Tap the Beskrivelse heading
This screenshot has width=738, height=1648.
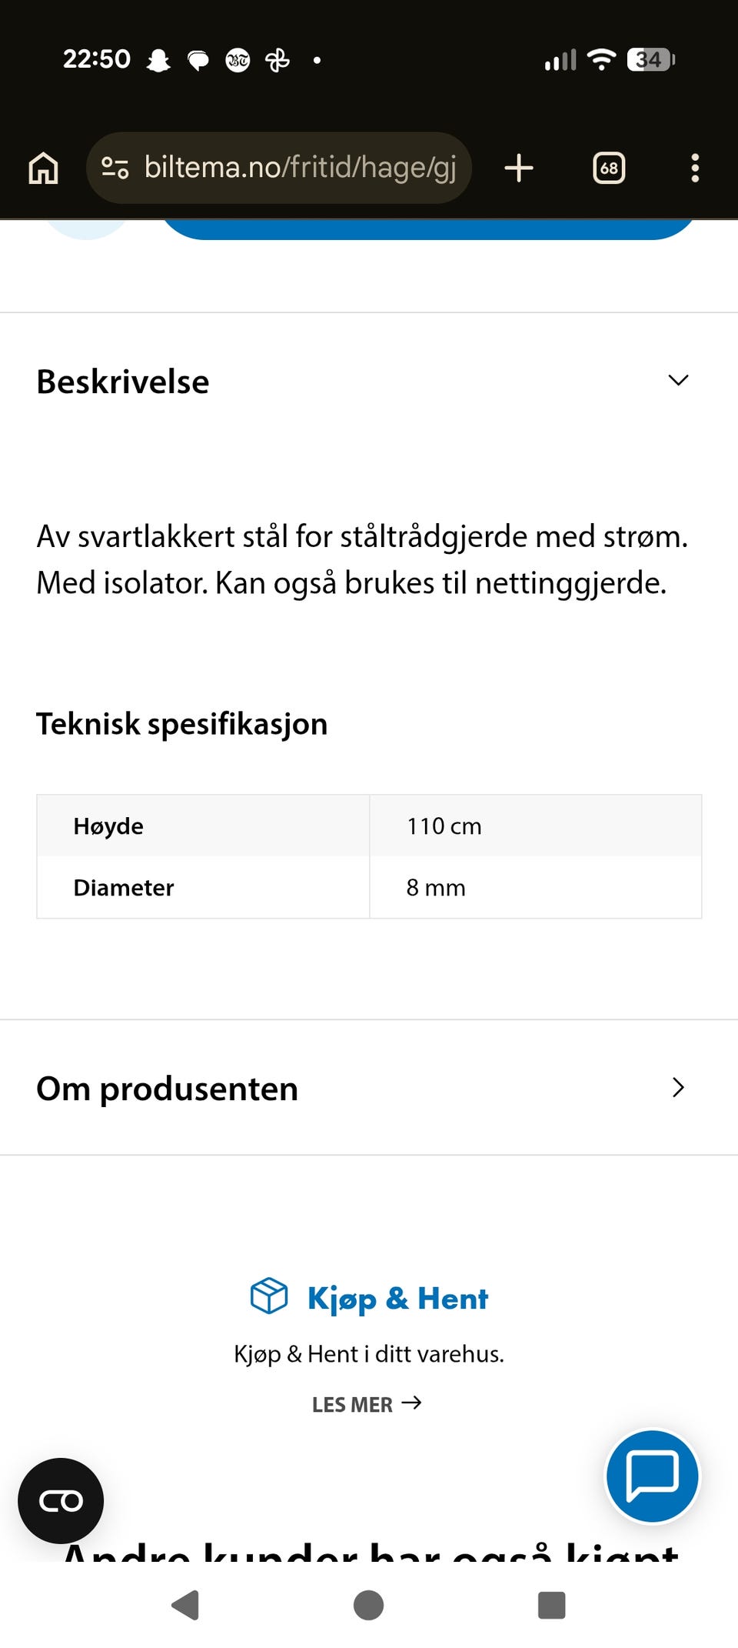pos(123,382)
